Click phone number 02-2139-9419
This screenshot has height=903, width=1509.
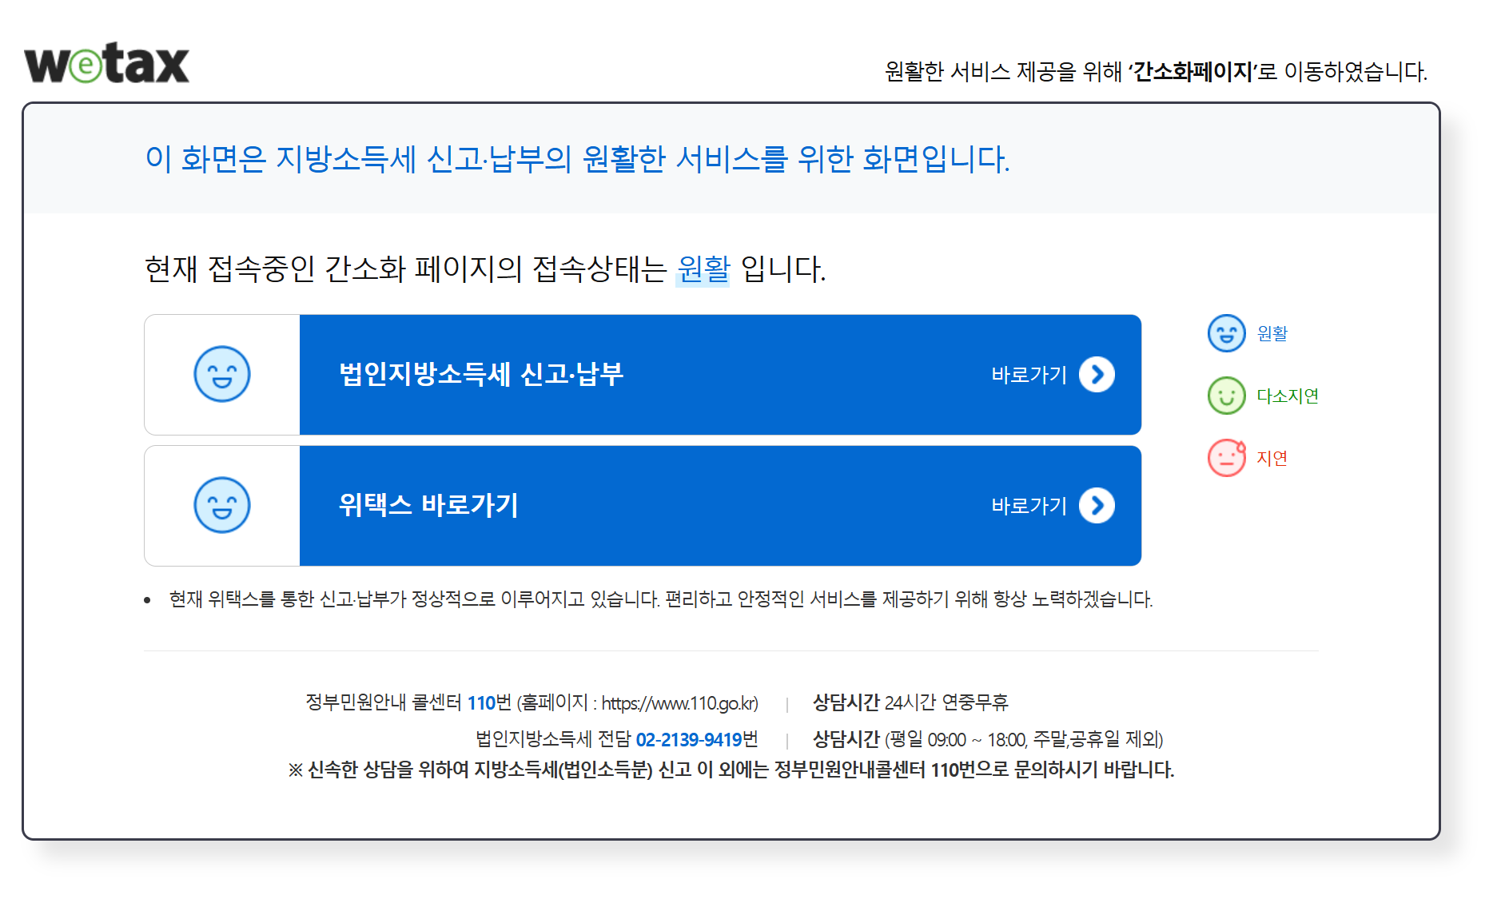pyautogui.click(x=689, y=739)
